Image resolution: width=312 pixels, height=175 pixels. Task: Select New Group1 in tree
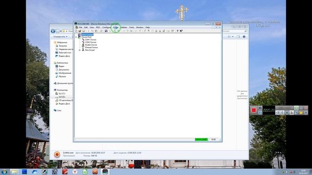click(90, 50)
